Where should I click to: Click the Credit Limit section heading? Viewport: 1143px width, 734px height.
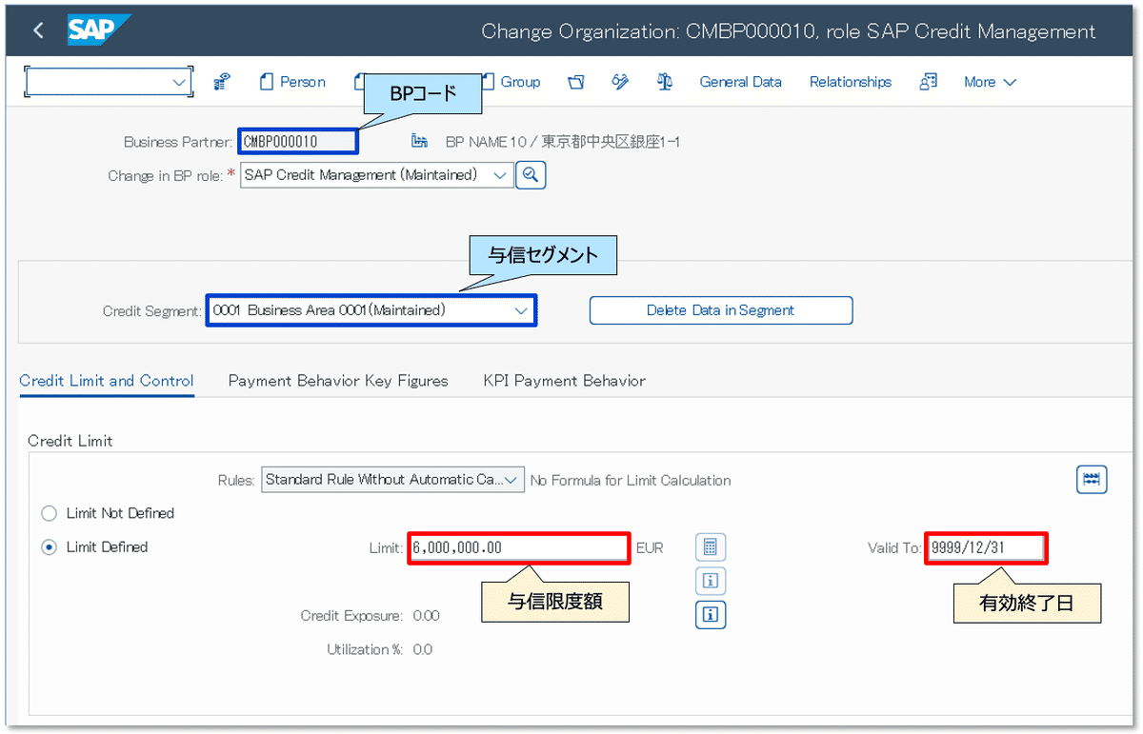tap(70, 441)
